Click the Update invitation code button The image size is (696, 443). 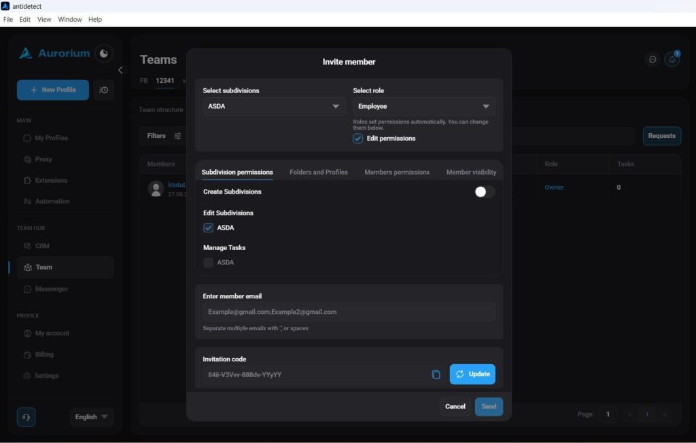pyautogui.click(x=472, y=374)
